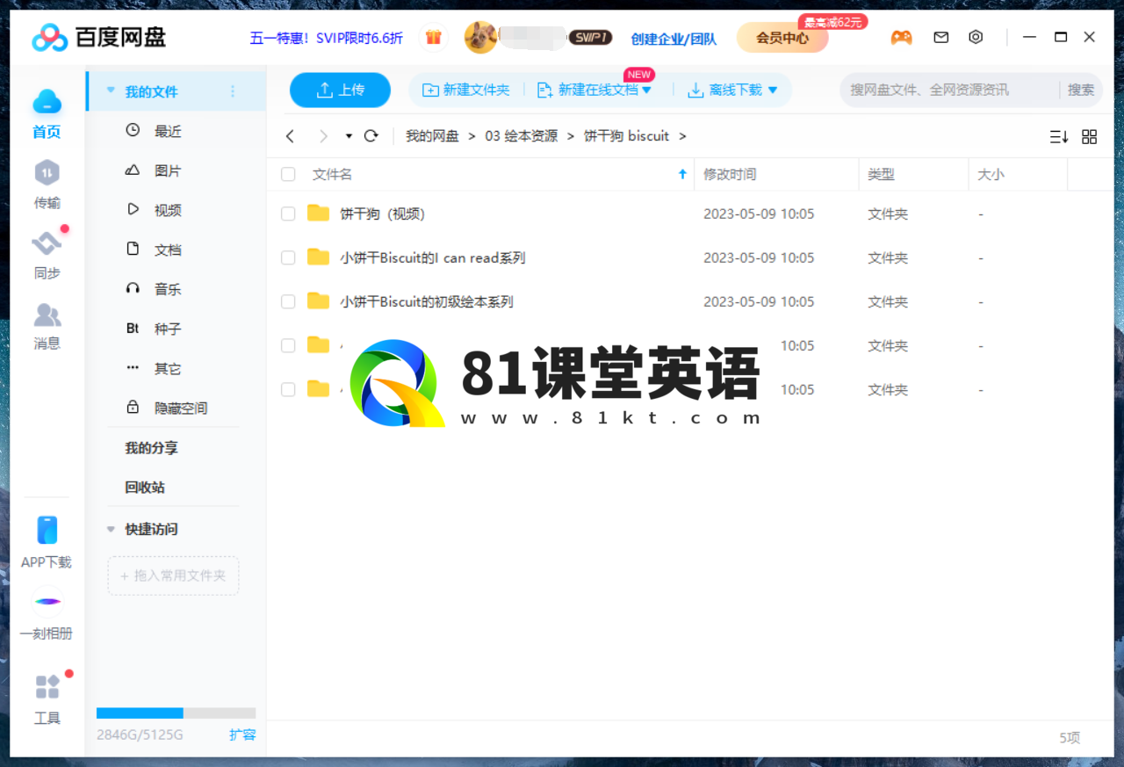Click the gift box icon

click(x=433, y=38)
